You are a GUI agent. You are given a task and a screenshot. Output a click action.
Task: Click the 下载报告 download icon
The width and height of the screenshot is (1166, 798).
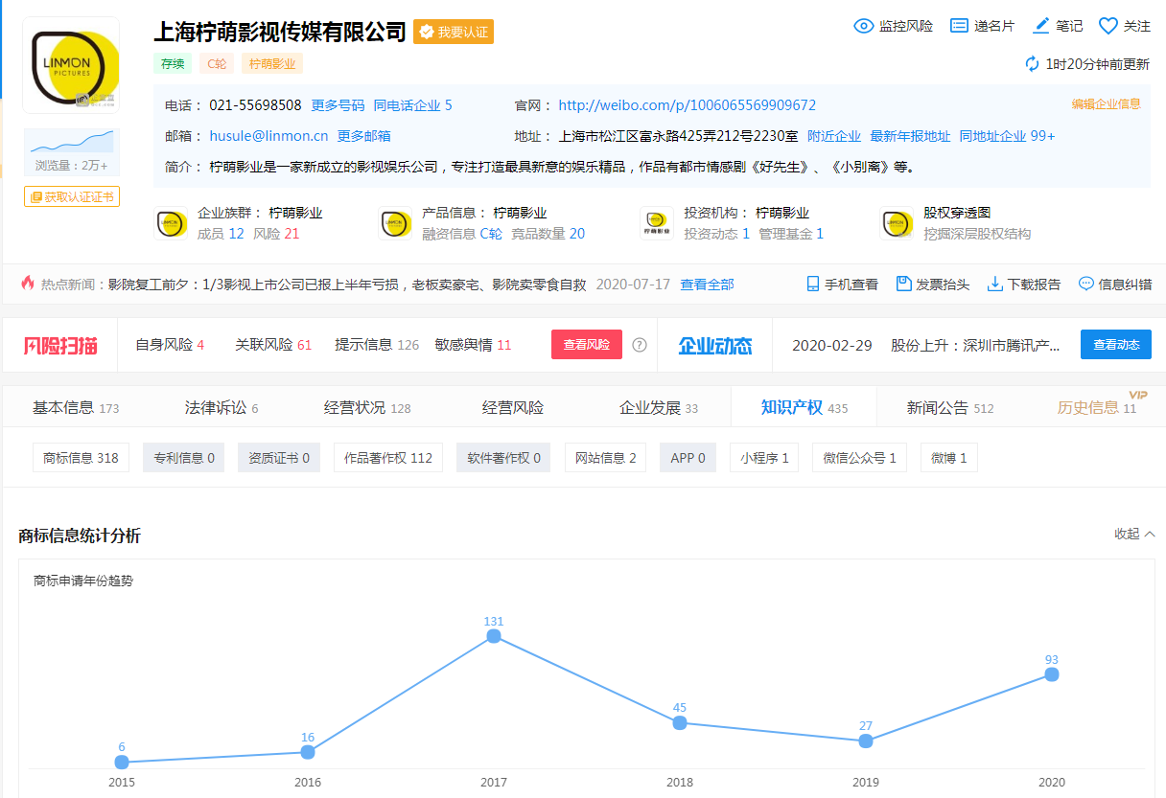(x=995, y=284)
